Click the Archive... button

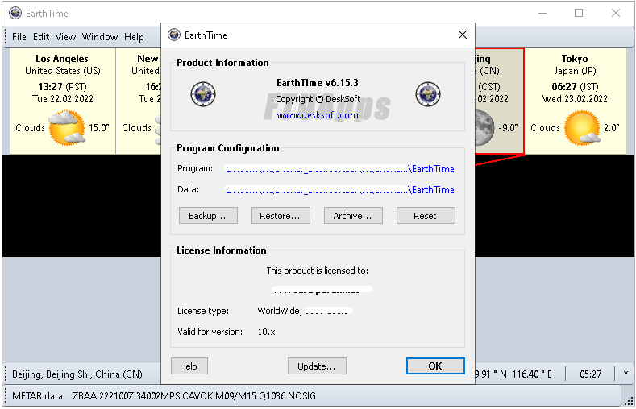(x=353, y=216)
